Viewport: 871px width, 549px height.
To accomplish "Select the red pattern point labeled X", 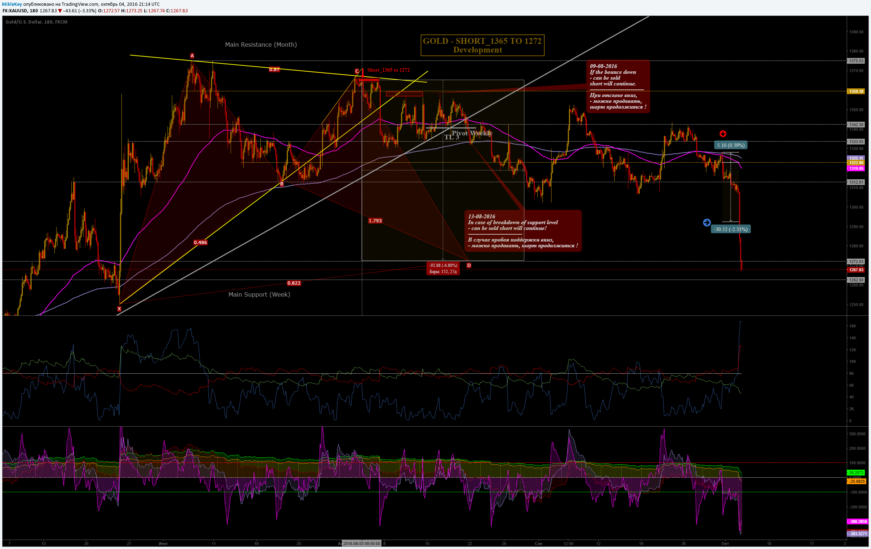I will [x=119, y=309].
